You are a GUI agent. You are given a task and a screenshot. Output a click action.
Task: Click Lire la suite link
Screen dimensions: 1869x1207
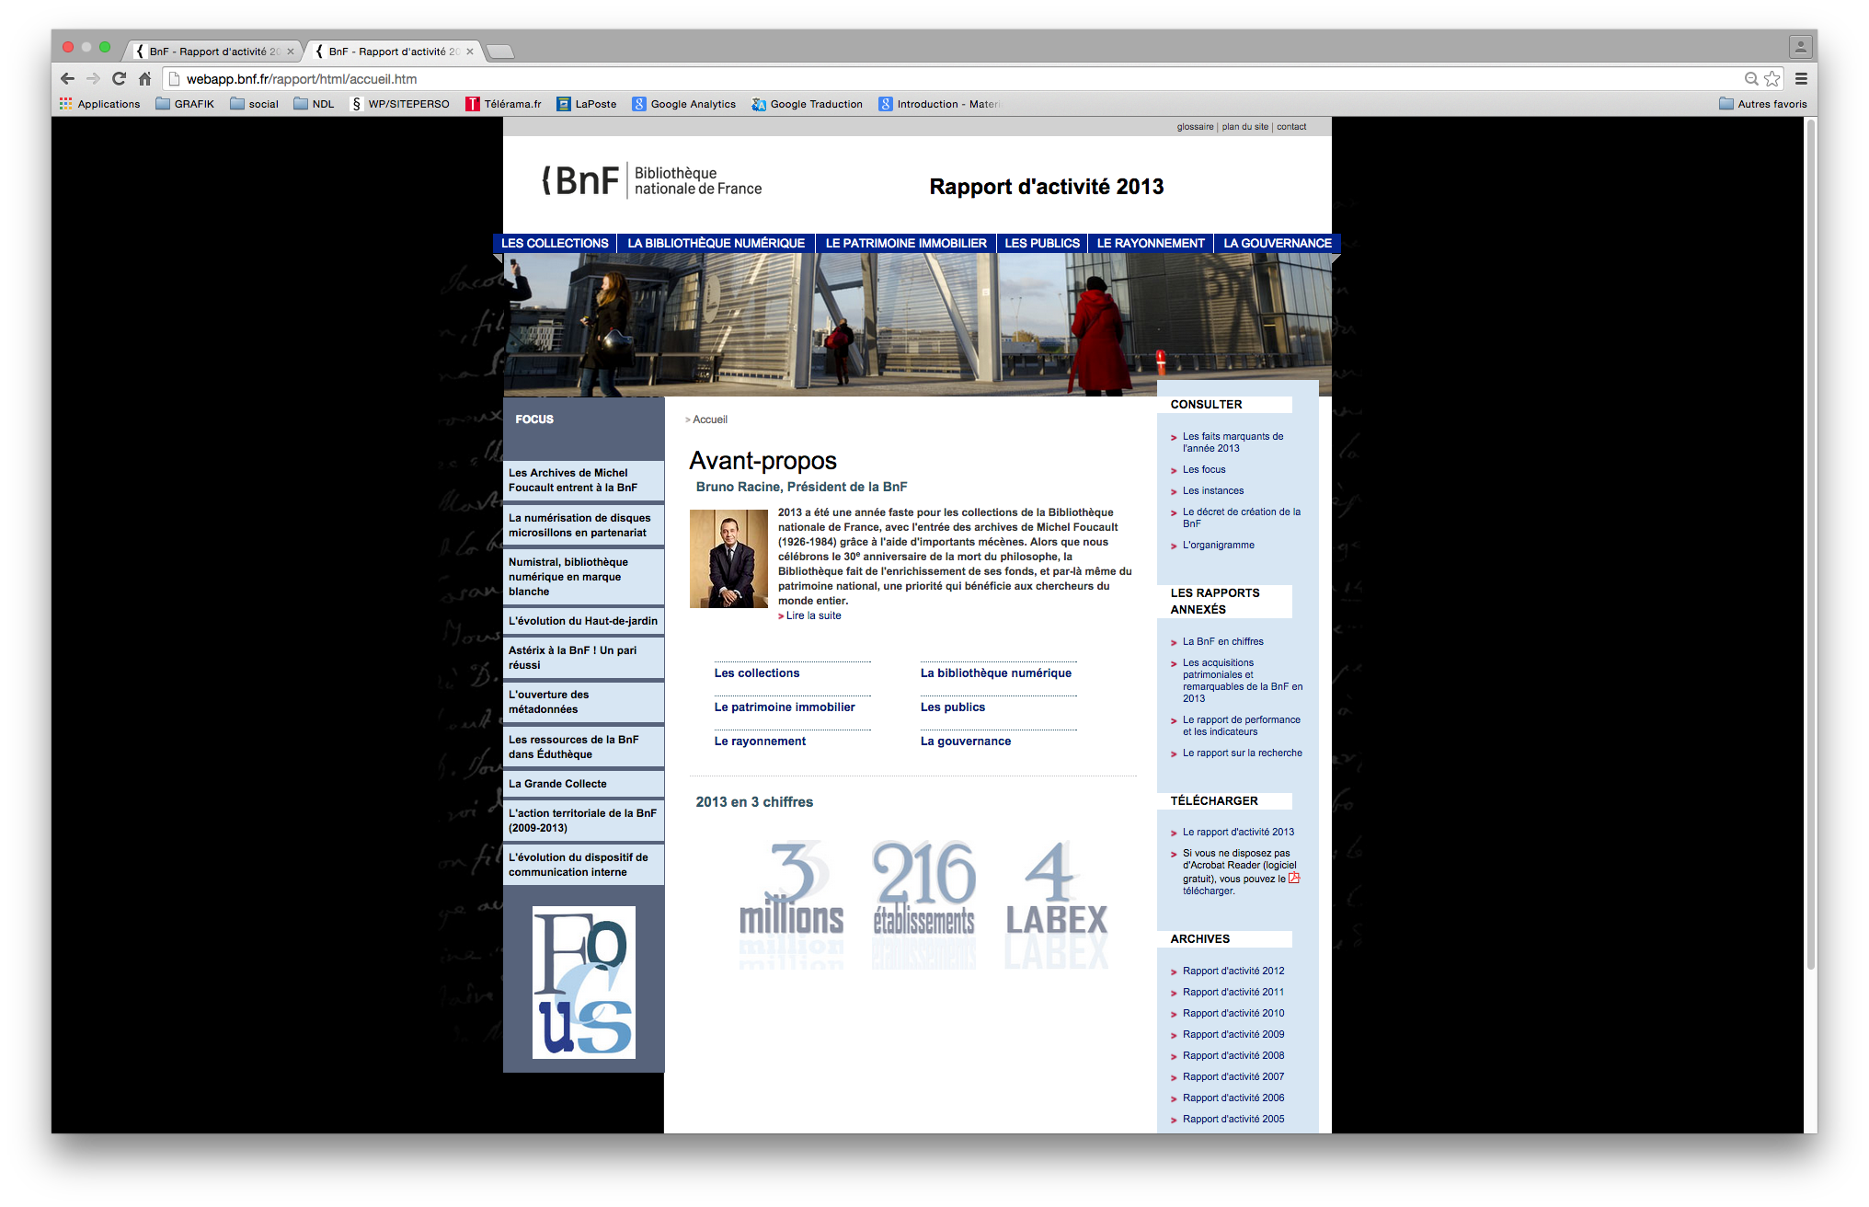(x=813, y=616)
